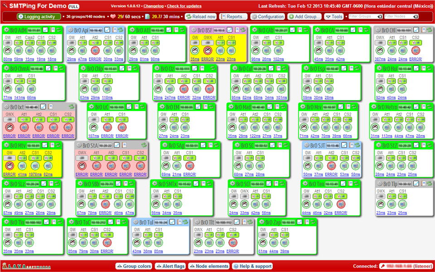Expand the Tools dropdown

pyautogui.click(x=334, y=17)
